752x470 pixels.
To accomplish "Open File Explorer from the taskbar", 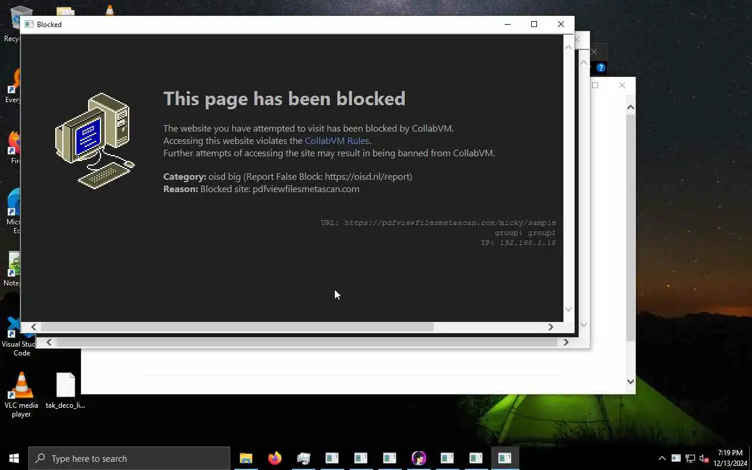I will point(246,458).
